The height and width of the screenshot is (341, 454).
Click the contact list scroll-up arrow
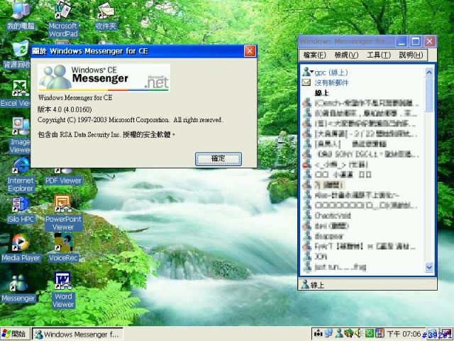(x=429, y=72)
